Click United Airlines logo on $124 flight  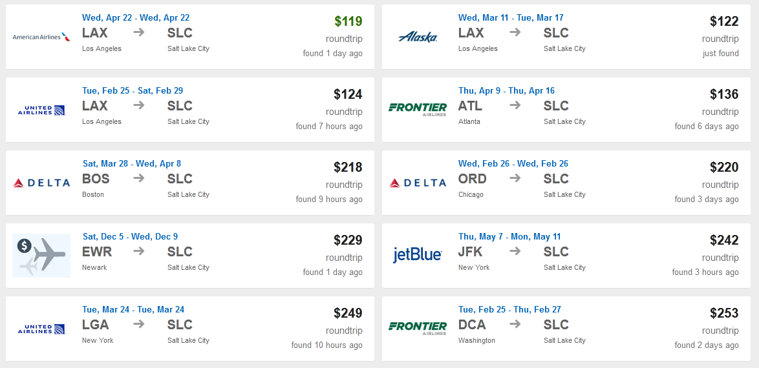click(41, 110)
